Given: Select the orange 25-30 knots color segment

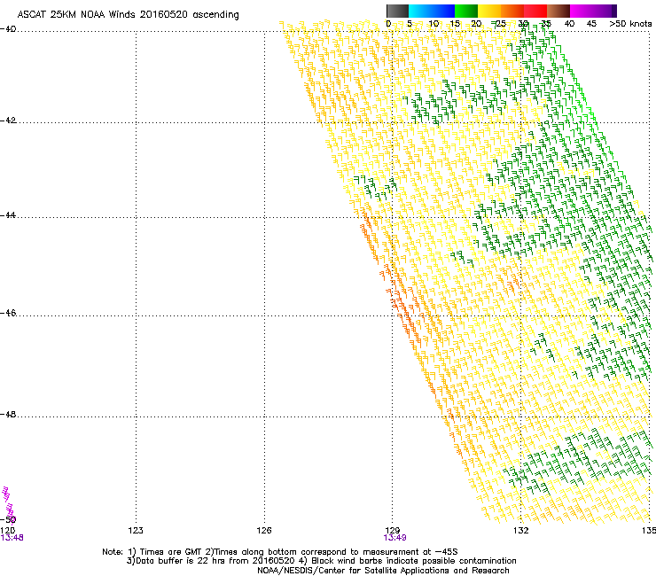Looking at the screenshot, I should tap(512, 11).
